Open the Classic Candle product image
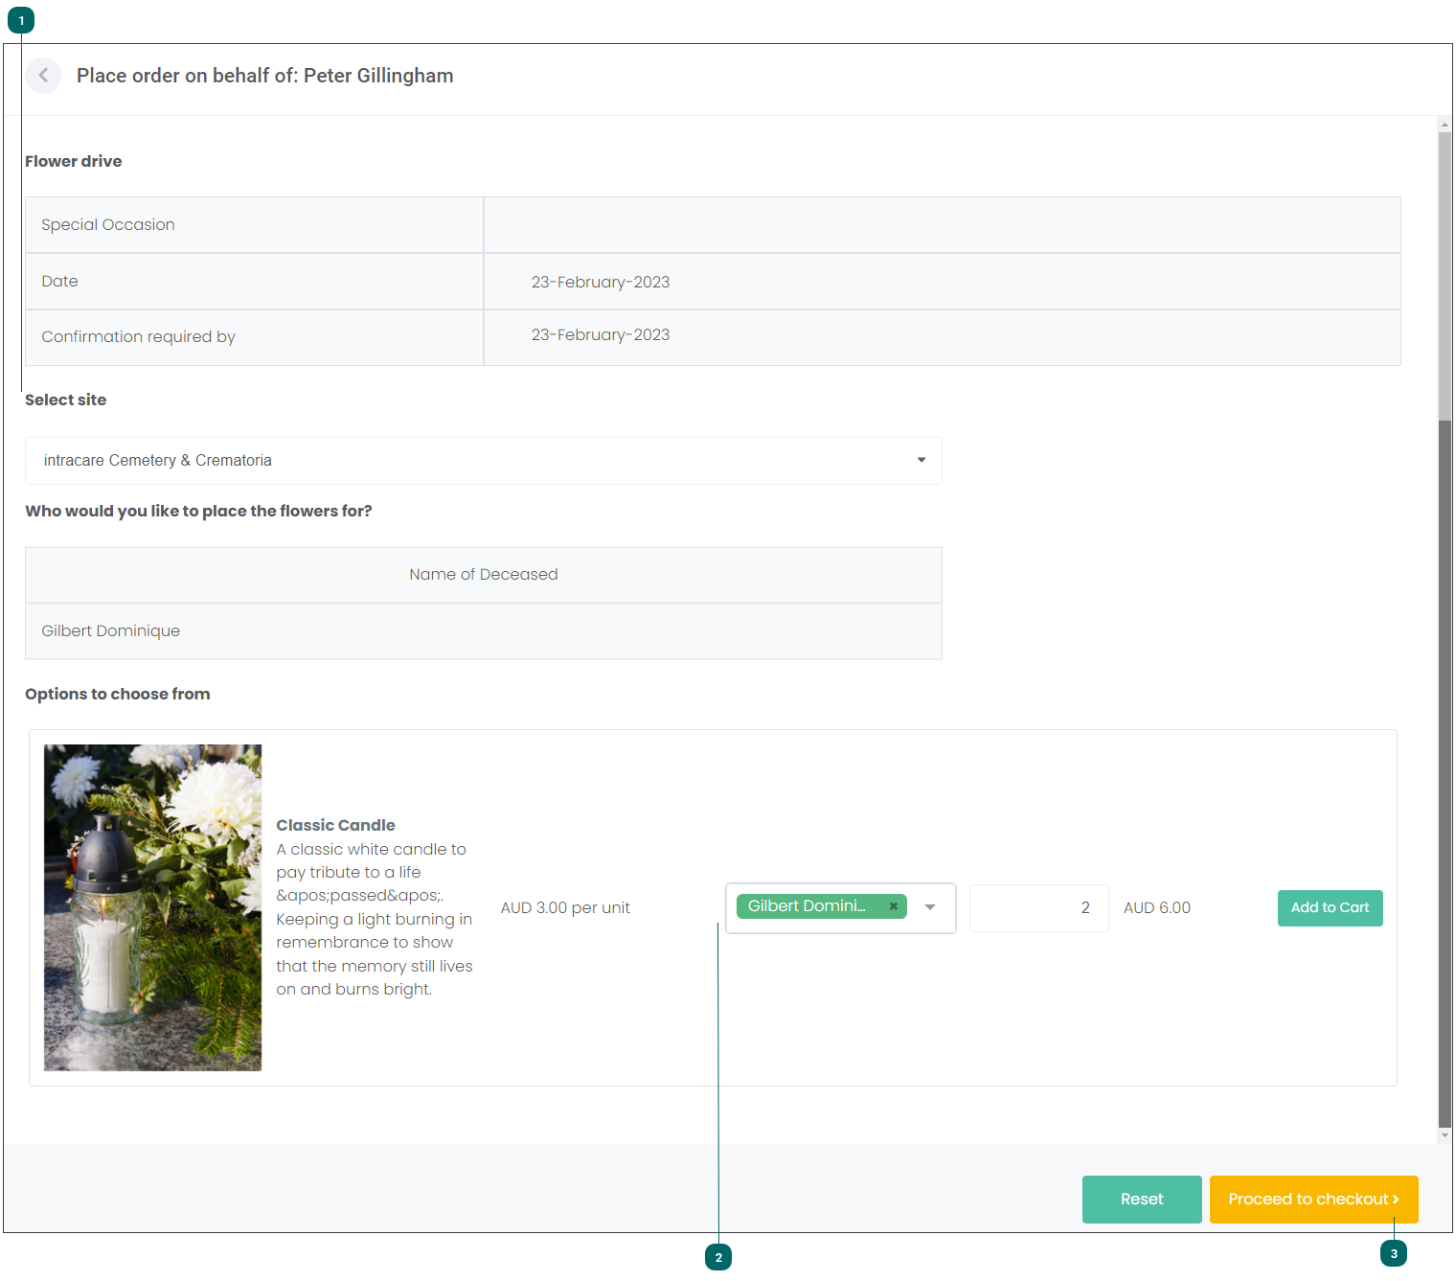 152,907
